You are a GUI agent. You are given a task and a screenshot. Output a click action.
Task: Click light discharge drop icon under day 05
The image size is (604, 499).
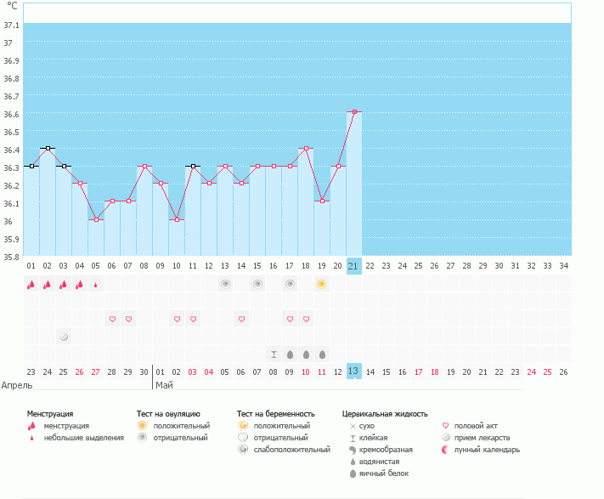click(96, 285)
